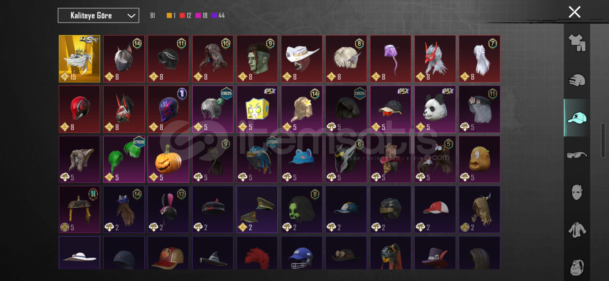Select the helmet category icon
Viewport: 609px width, 281px height.
pyautogui.click(x=577, y=80)
